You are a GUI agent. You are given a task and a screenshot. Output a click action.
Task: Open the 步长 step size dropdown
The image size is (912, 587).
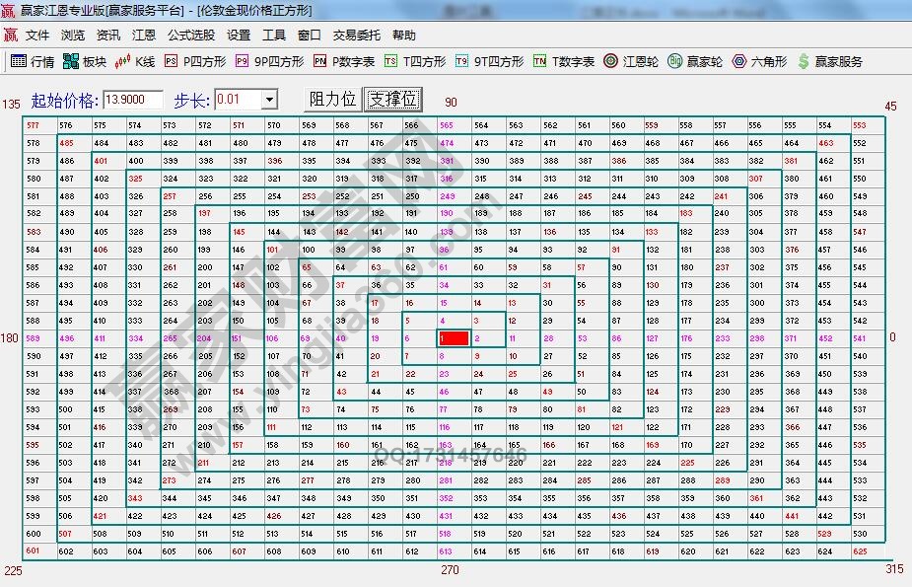pos(271,100)
